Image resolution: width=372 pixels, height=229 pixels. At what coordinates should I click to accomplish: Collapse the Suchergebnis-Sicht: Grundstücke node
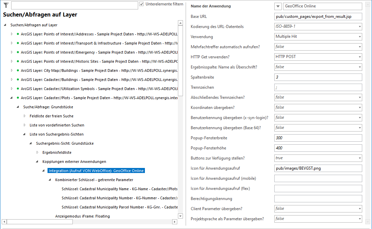pyautogui.click(x=30, y=143)
